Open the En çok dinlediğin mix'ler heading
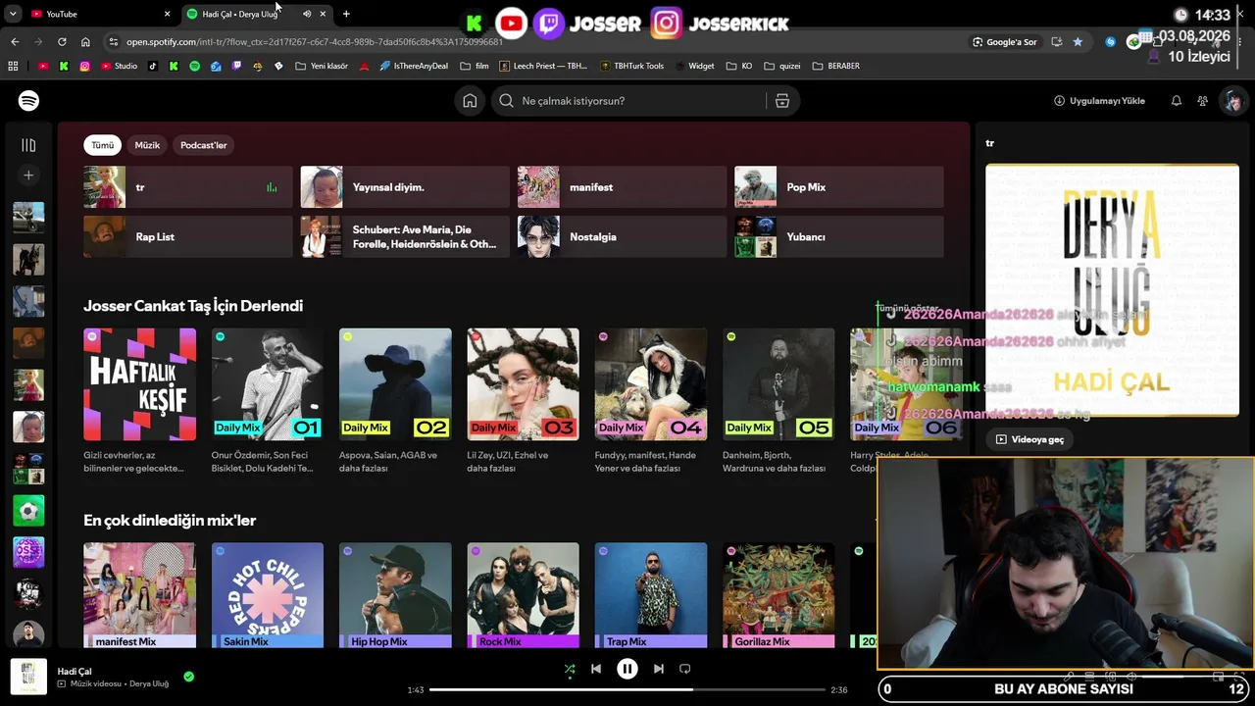Viewport: 1255px width, 706px height. (170, 521)
